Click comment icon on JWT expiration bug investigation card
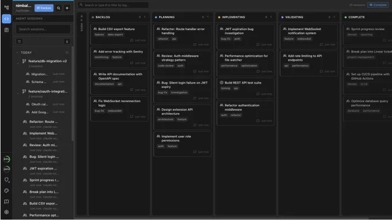The width and height of the screenshot is (392, 220). tap(258, 44)
